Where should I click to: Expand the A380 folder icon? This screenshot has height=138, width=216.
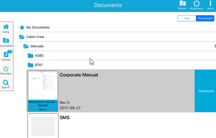click(30, 56)
